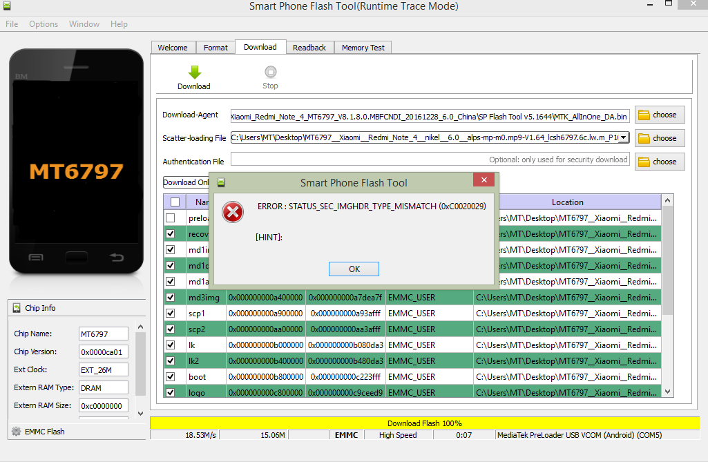Click the EMMC Flash panel header

point(77,432)
